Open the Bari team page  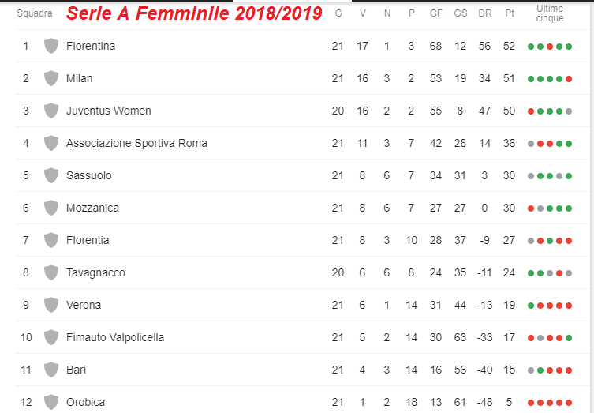click(77, 370)
